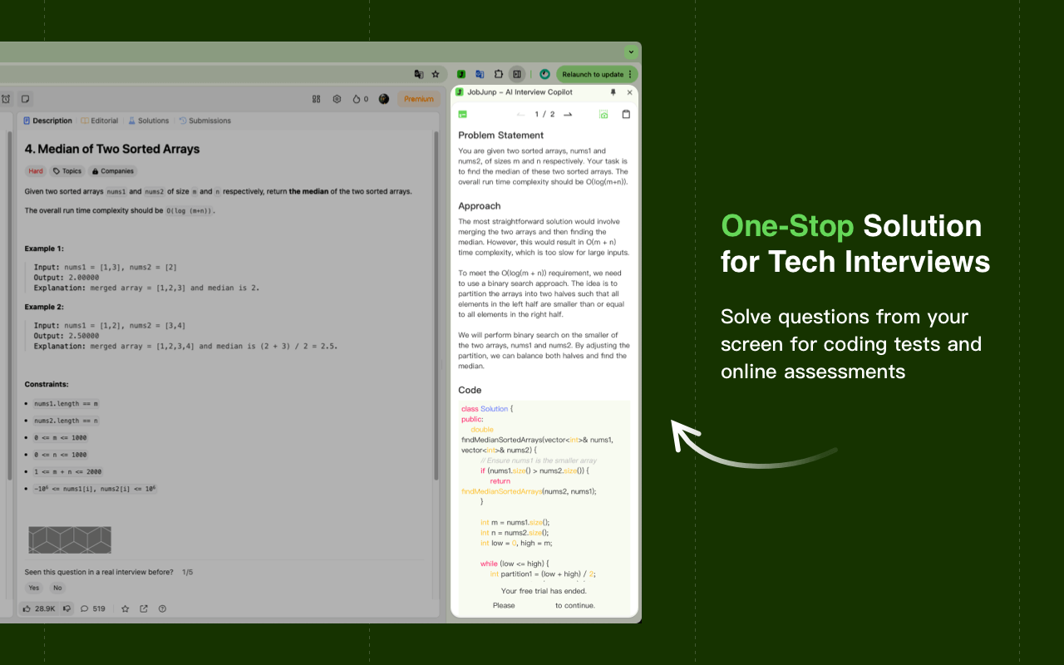Image resolution: width=1064 pixels, height=665 pixels.
Task: Dislike the problem with thumbs down
Action: click(66, 608)
